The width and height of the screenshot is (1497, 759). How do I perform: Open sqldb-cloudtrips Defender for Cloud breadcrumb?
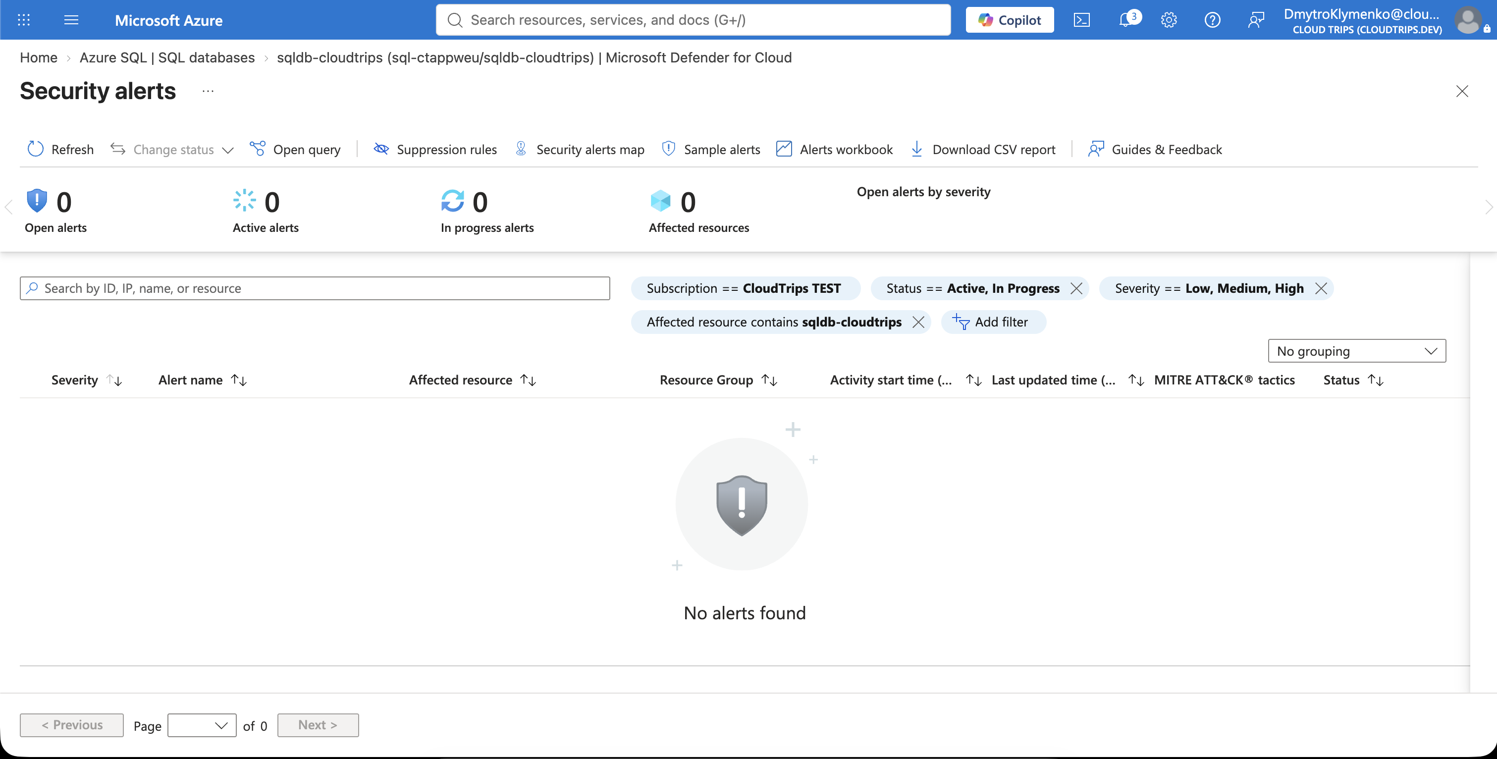click(x=534, y=57)
